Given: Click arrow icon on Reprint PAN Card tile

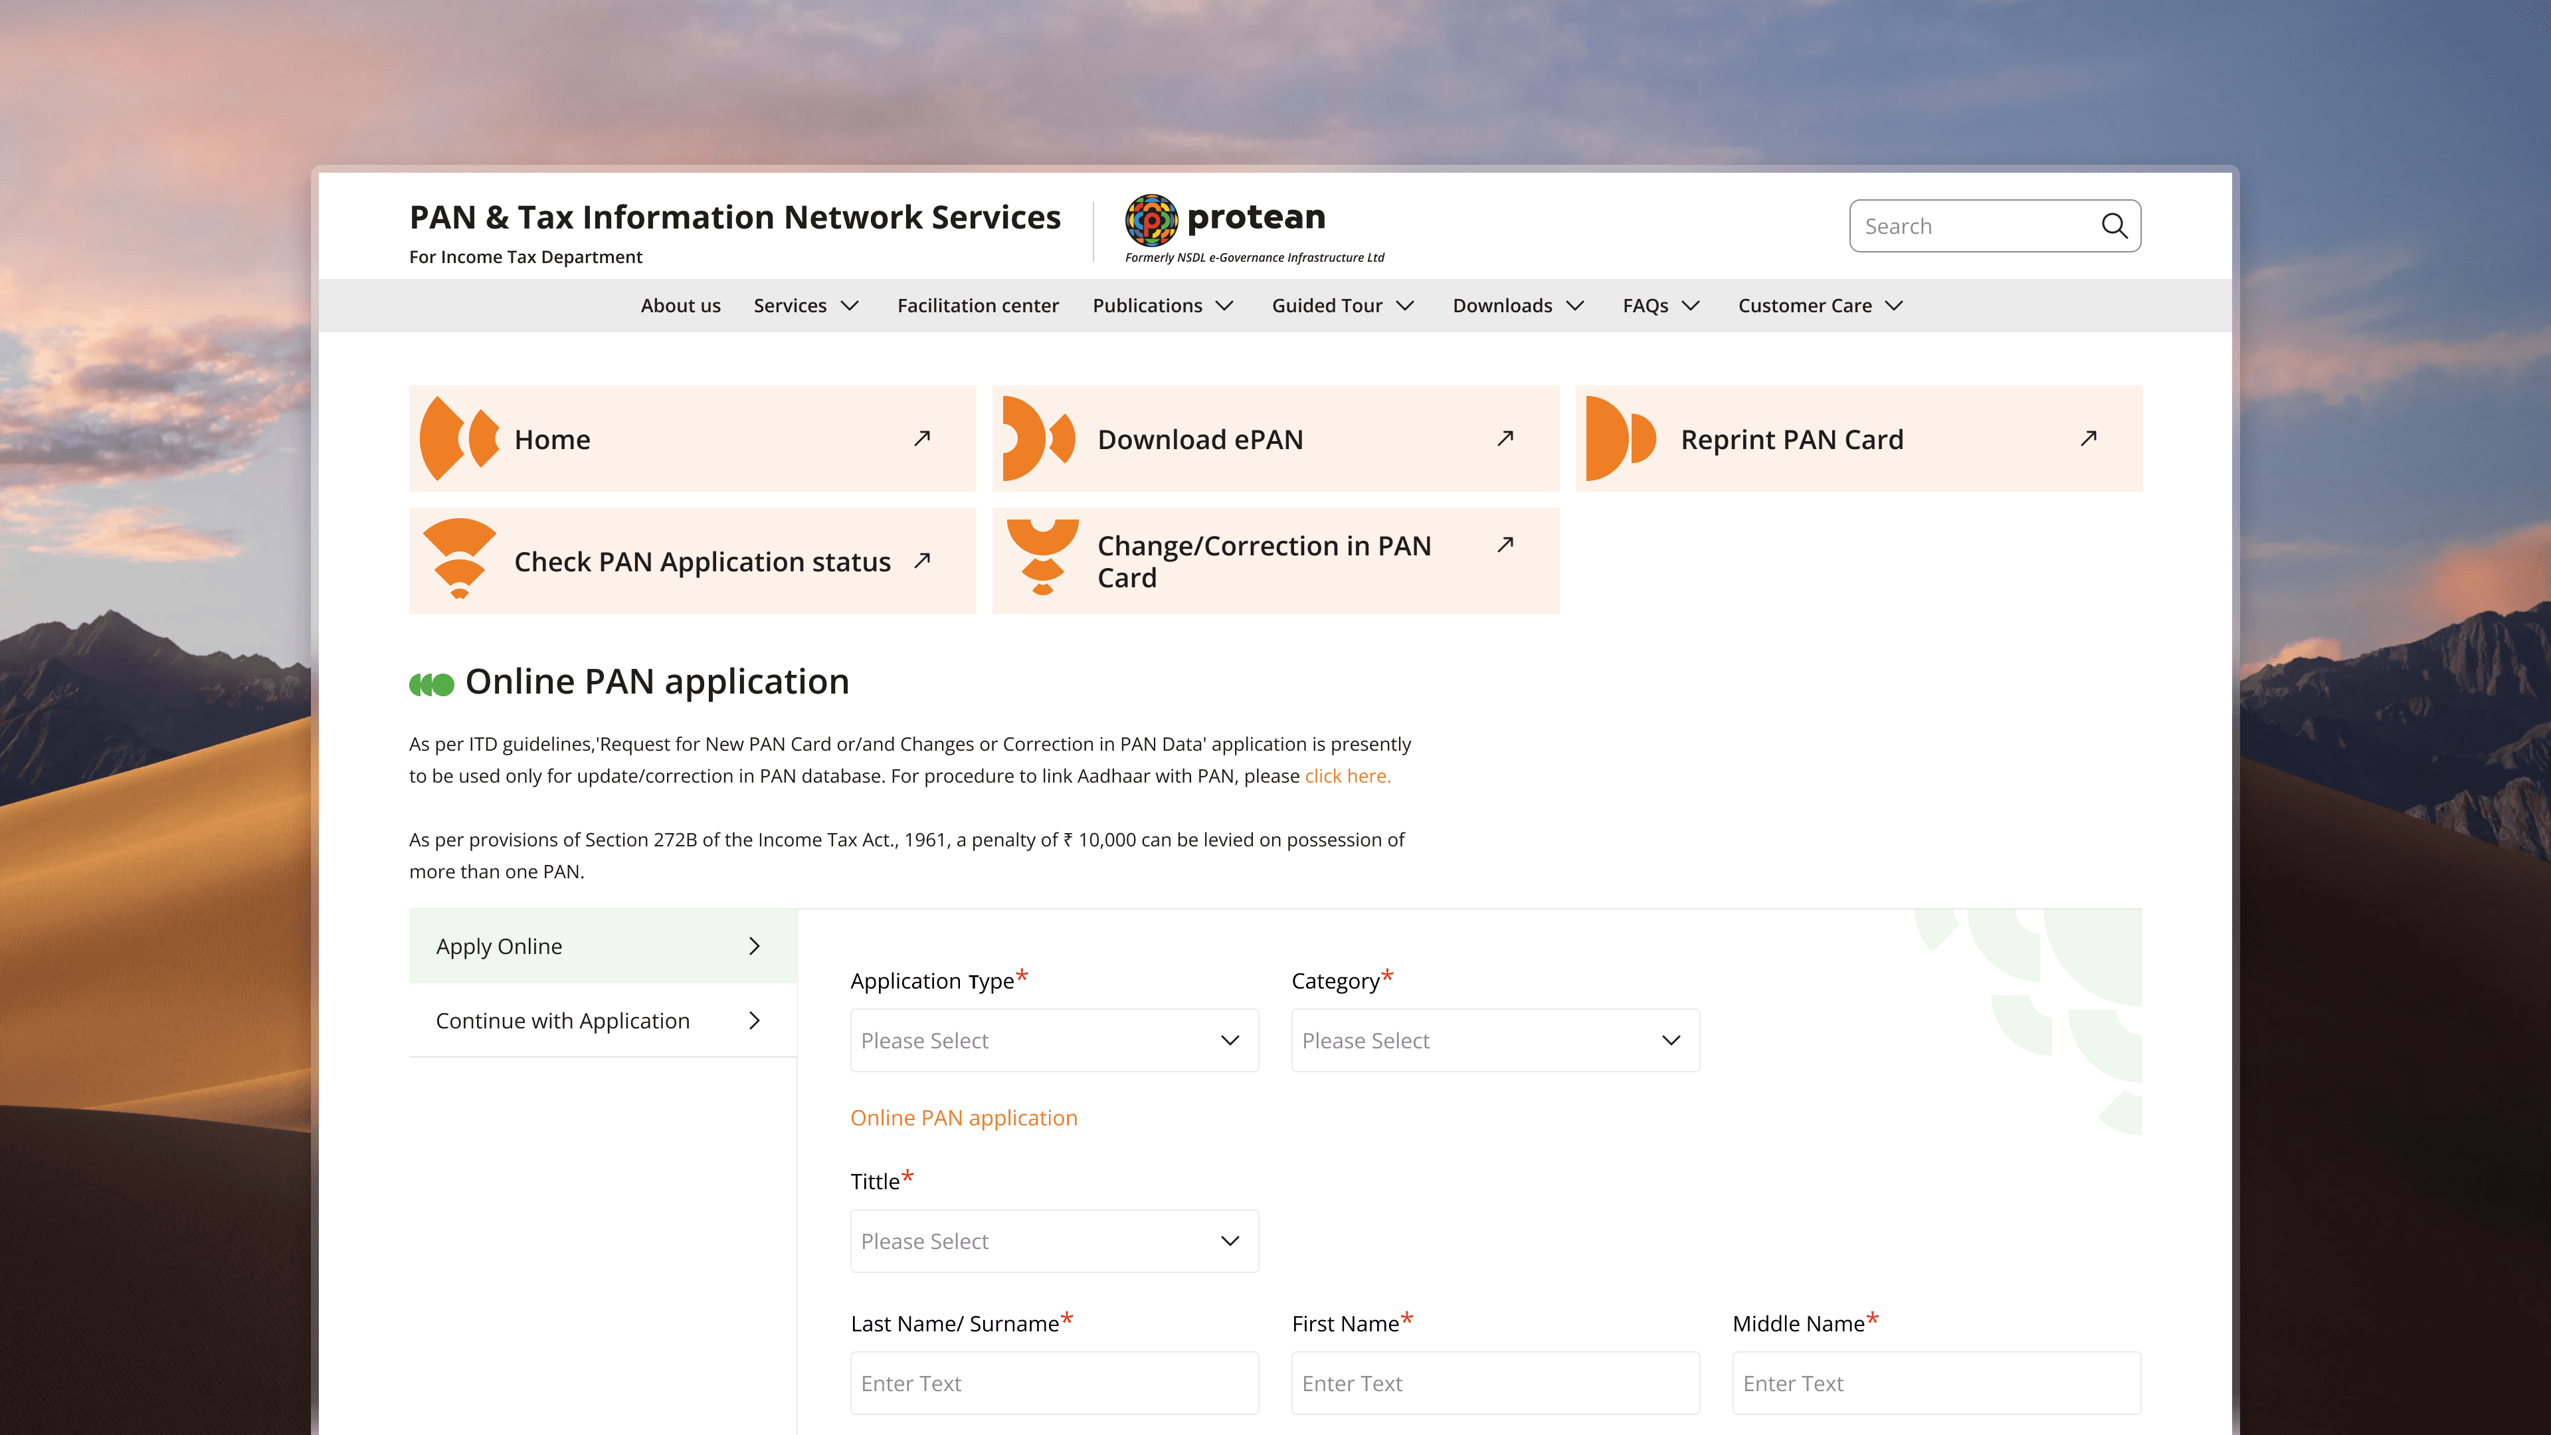Looking at the screenshot, I should coord(2089,438).
